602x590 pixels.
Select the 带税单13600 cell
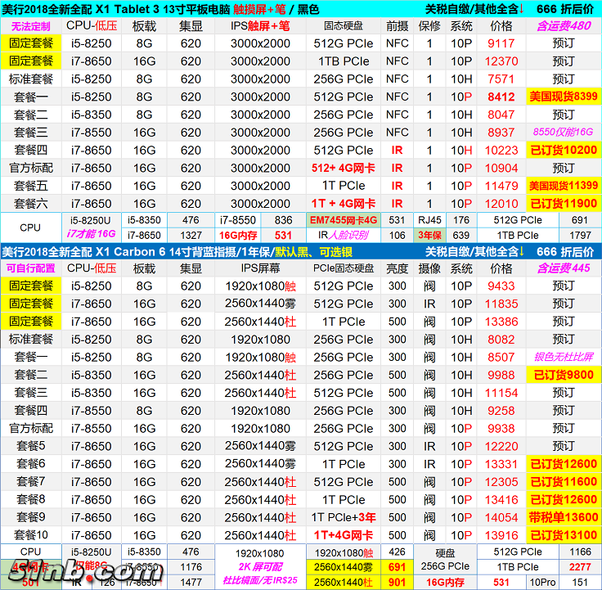564,517
